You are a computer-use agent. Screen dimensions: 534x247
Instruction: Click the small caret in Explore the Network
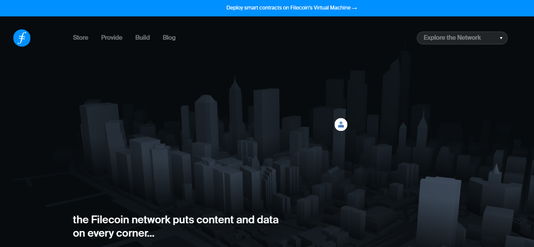[x=501, y=38]
